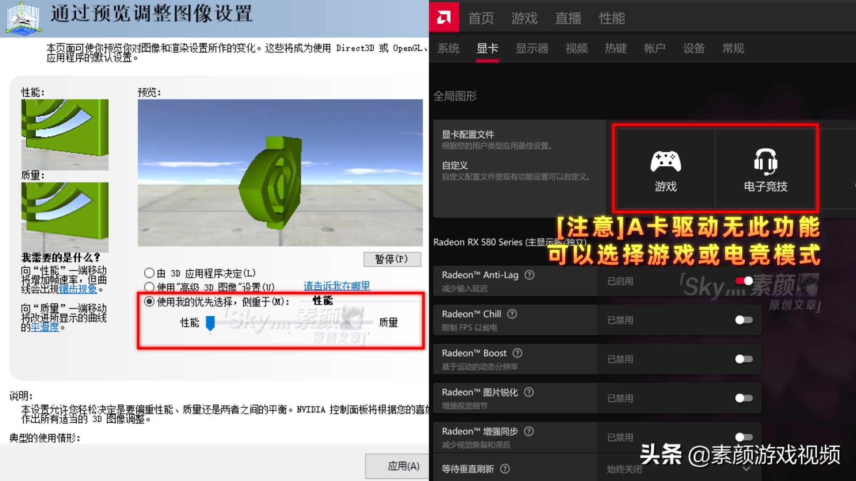
Task: Switch to the 常规 settings tab
Action: [x=733, y=48]
